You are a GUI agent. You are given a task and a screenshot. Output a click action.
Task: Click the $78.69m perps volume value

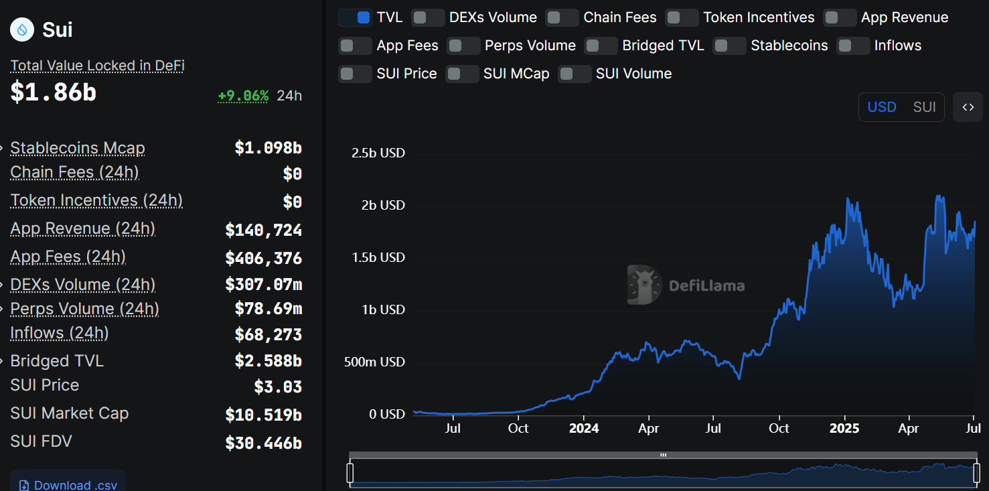tap(268, 309)
